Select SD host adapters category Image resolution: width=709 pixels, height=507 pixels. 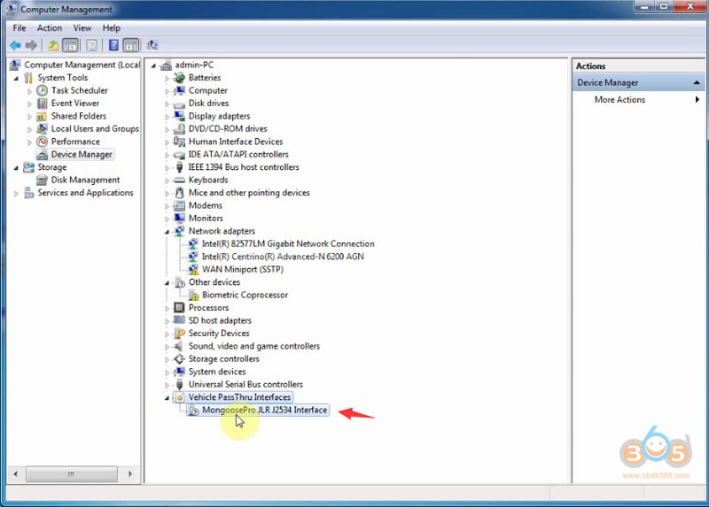(x=220, y=320)
